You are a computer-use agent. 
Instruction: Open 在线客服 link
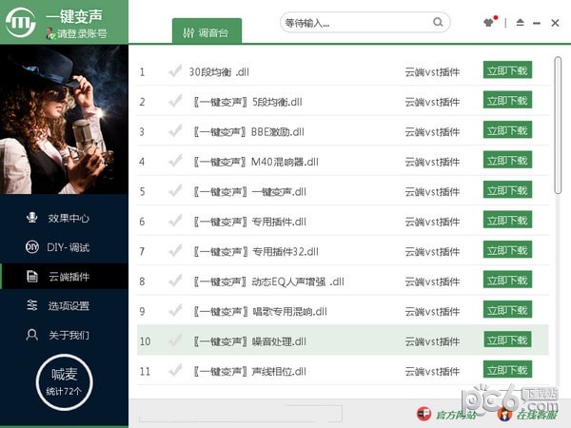pos(537,415)
